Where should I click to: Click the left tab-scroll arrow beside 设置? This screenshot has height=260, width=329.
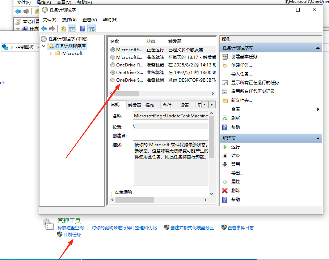pyautogui.click(x=205, y=104)
